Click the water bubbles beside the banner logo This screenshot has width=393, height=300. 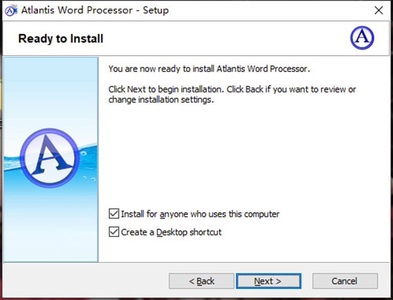click(x=88, y=166)
